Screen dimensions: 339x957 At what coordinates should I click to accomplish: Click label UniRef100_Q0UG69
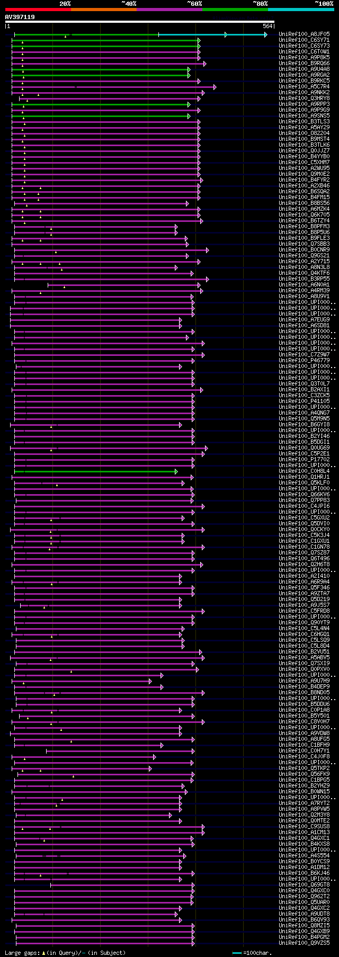pyautogui.click(x=304, y=448)
